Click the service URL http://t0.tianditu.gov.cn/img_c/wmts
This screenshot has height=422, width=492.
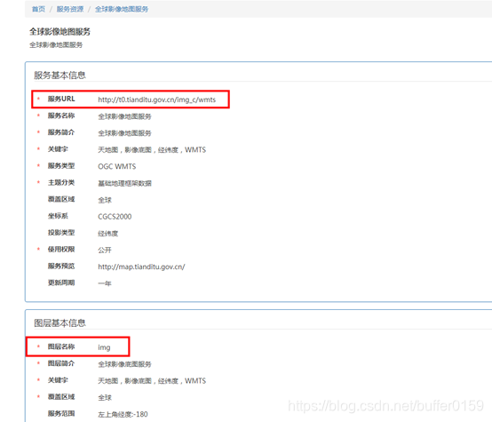click(x=156, y=100)
